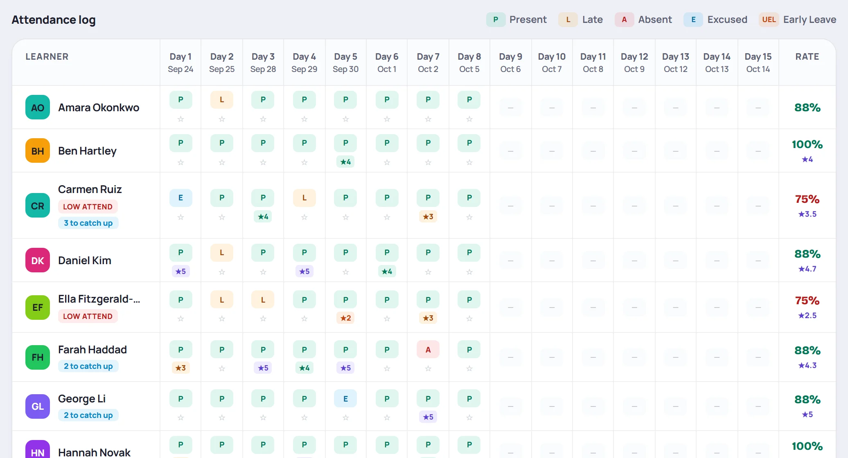Toggle Ella Fitzgerald's Day 3 Late status
Image resolution: width=848 pixels, height=458 pixels.
click(x=263, y=300)
